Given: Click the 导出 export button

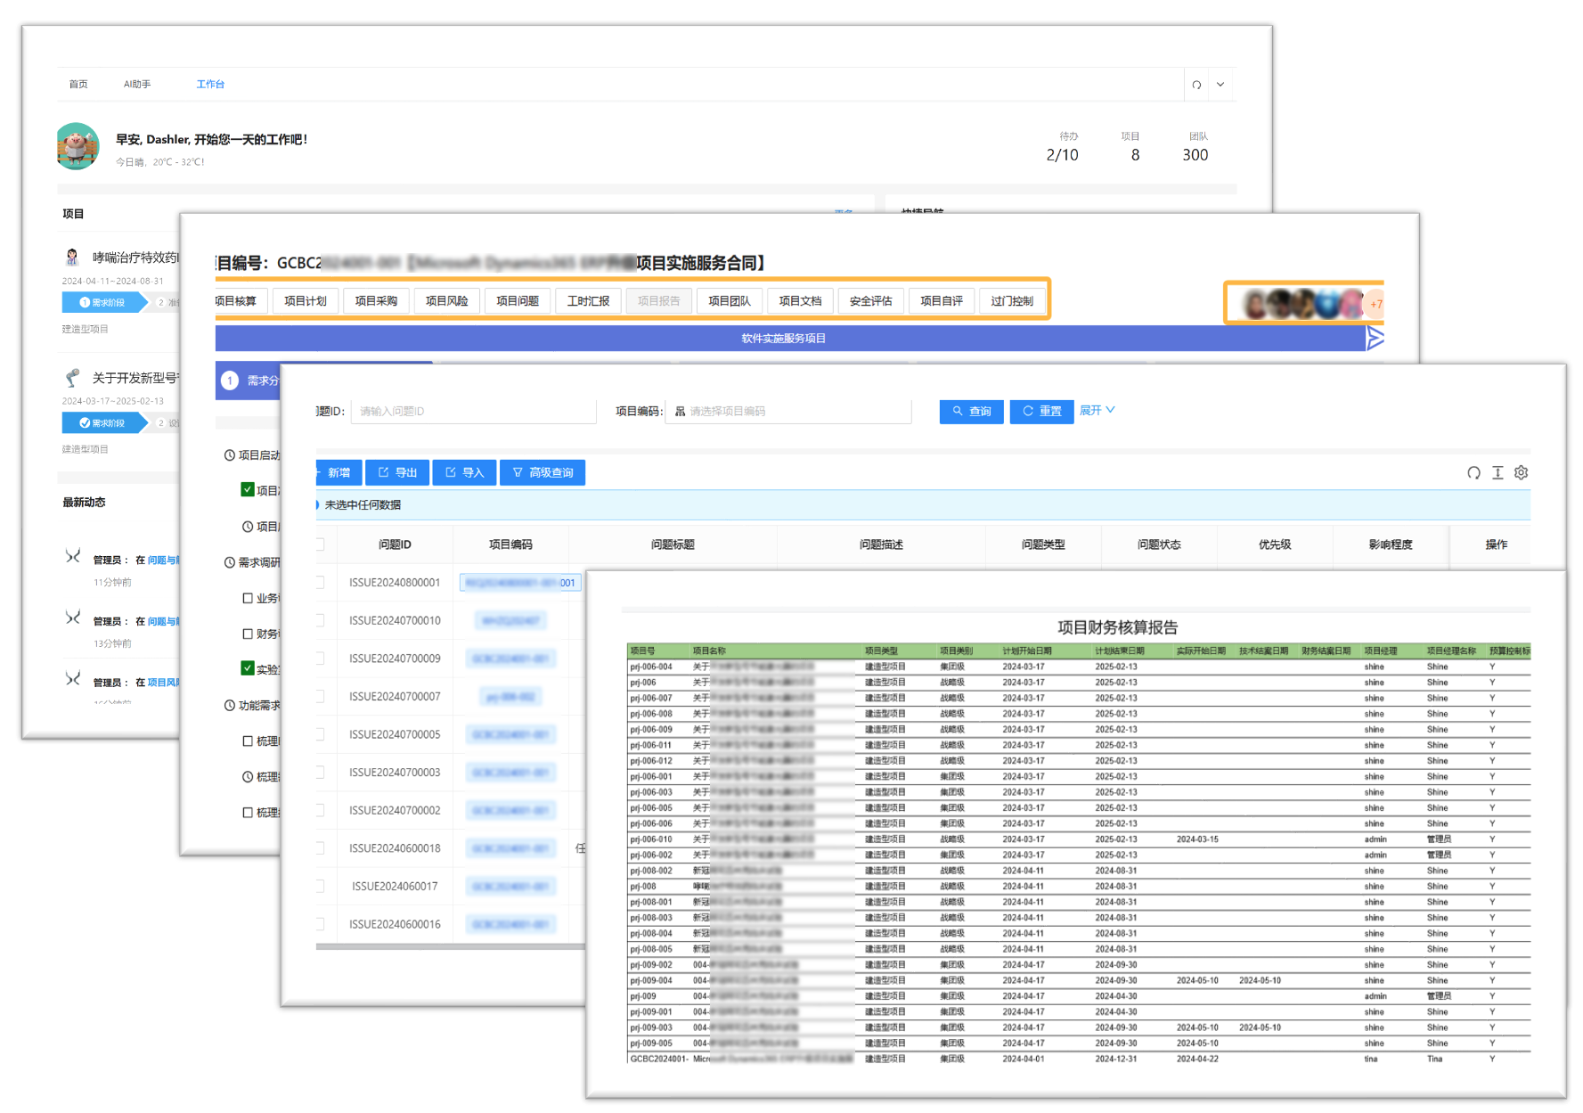Looking at the screenshot, I should point(397,472).
